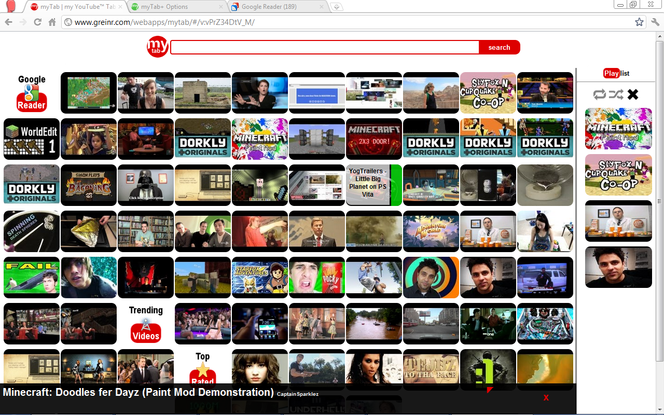Open the Pocky video thumbnail

coord(317,278)
